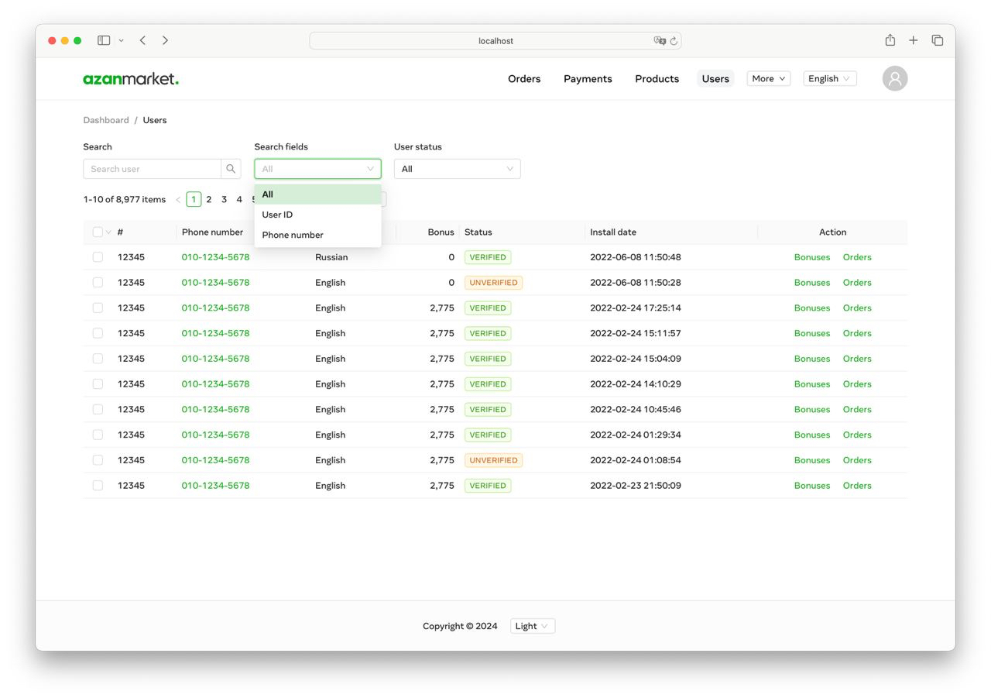991x698 pixels.
Task: Switch to the Payments section
Action: coord(588,78)
